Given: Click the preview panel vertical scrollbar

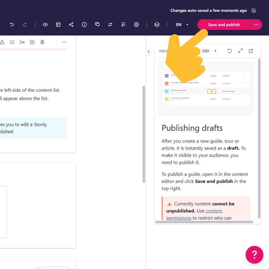Looking at the screenshot, I should pos(259,138).
